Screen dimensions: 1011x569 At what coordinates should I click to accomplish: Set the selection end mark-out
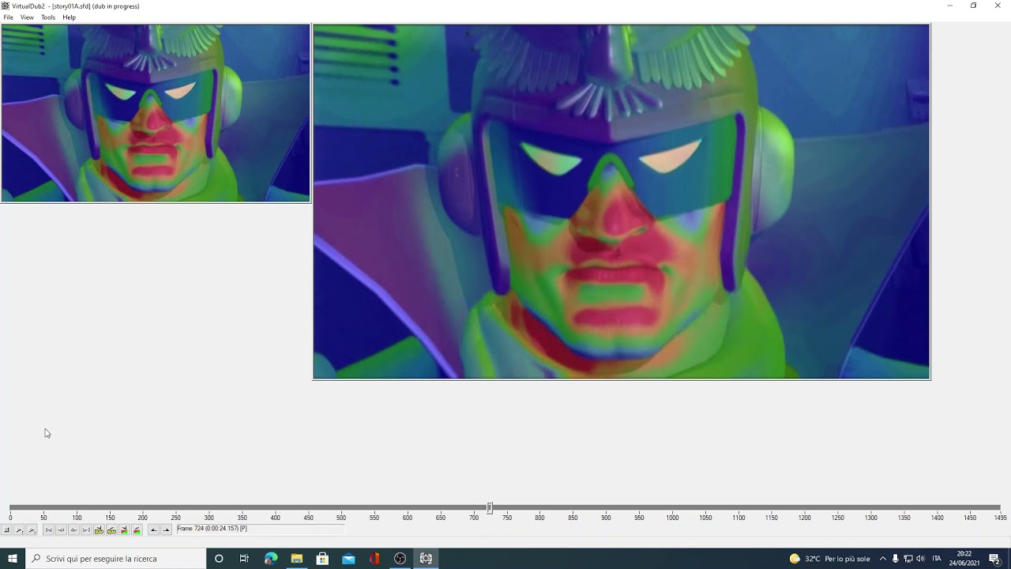[x=167, y=529]
